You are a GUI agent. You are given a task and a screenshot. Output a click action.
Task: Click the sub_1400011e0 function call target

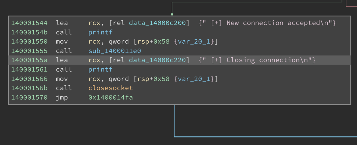115,51
